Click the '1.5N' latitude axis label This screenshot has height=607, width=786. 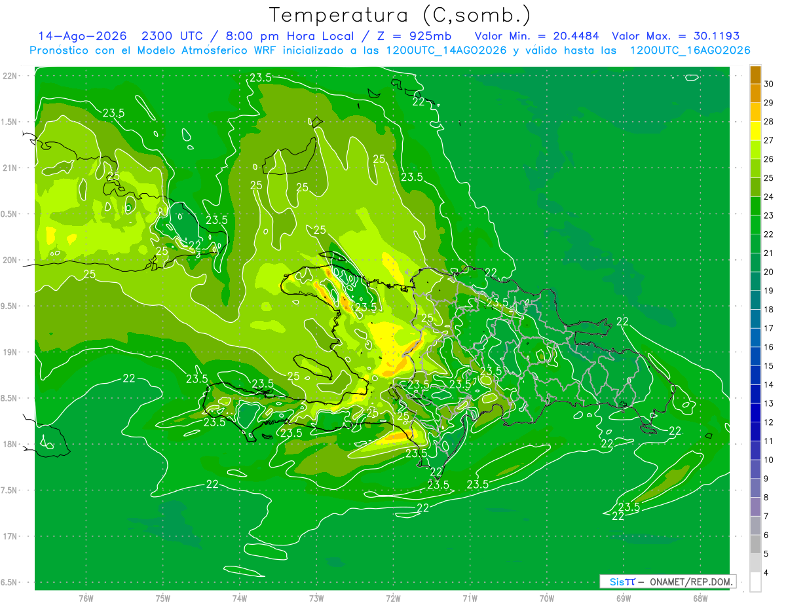10,122
